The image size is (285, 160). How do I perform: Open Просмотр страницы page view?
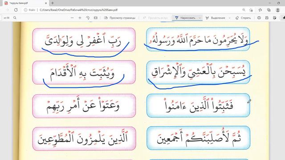tap(120, 18)
